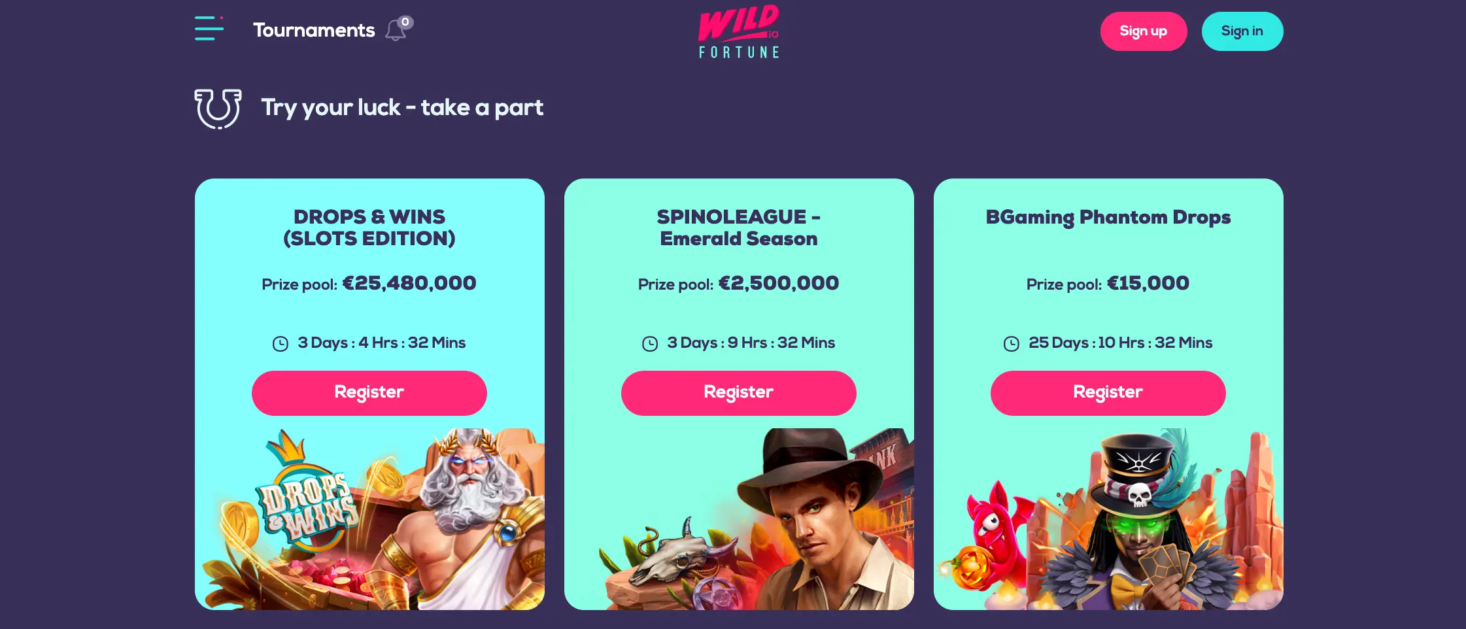
Task: Register for Spinoleague Emerald Season tournament
Action: coord(738,393)
